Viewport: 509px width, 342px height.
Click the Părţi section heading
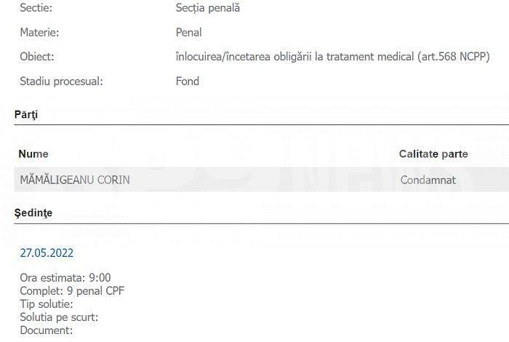coord(26,115)
